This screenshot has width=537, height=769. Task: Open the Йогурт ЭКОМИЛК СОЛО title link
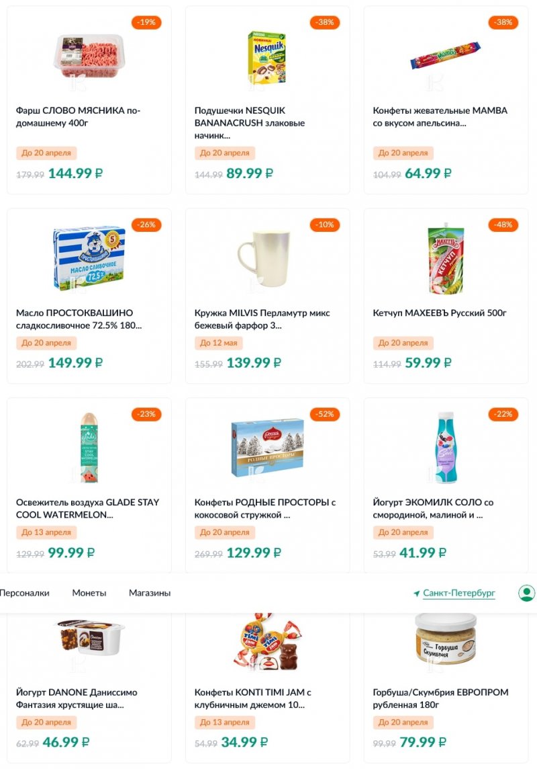(x=433, y=509)
